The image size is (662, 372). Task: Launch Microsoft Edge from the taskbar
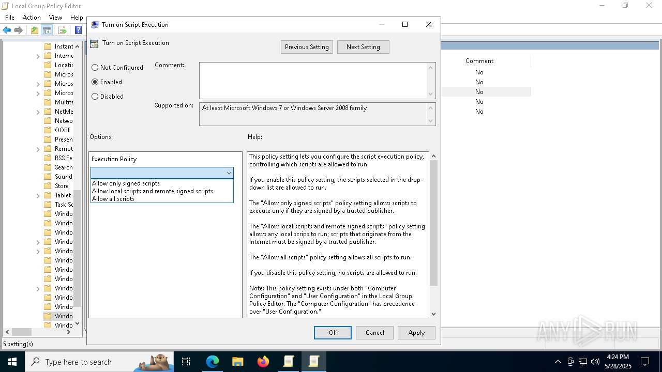213,362
